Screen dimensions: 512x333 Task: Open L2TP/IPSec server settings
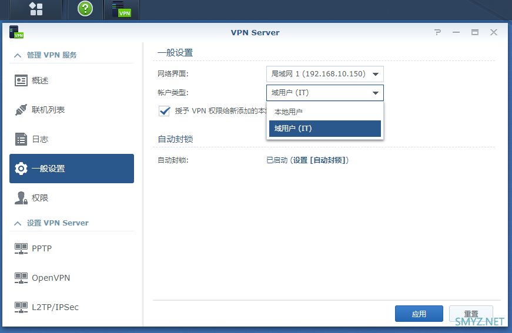click(x=72, y=307)
